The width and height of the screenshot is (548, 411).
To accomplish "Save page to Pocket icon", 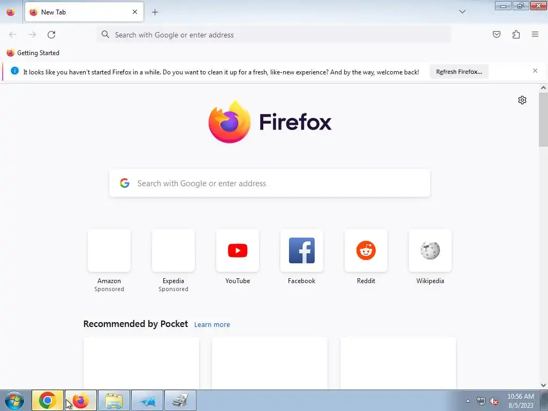I will click(496, 34).
